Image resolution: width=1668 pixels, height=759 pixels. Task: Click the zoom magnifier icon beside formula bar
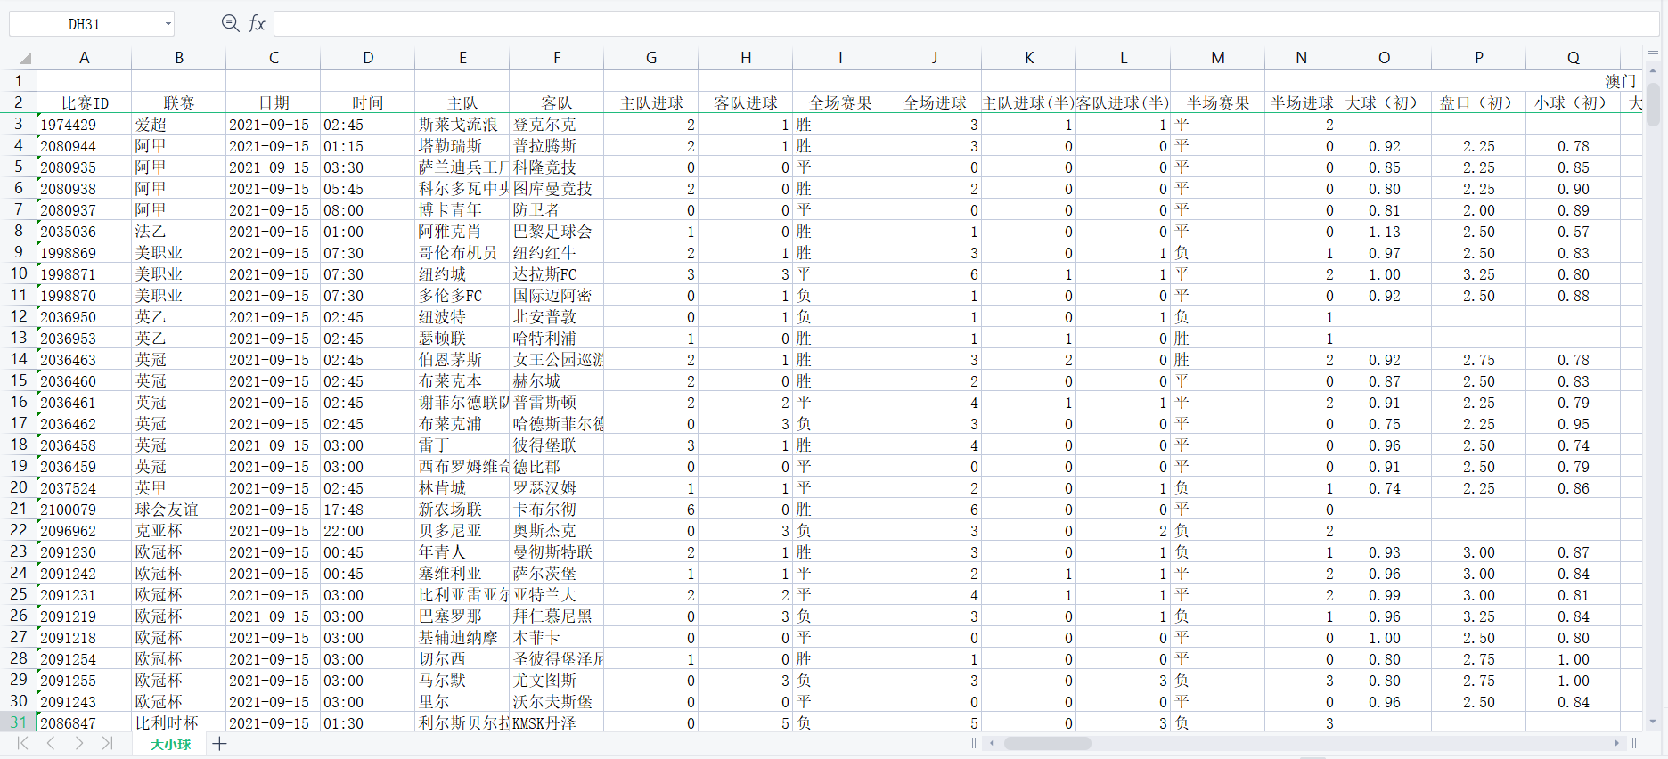230,23
